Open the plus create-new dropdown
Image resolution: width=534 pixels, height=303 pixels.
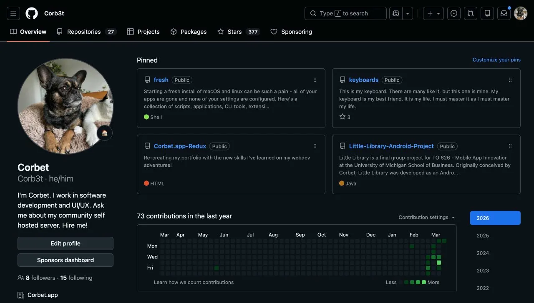tap(433, 13)
